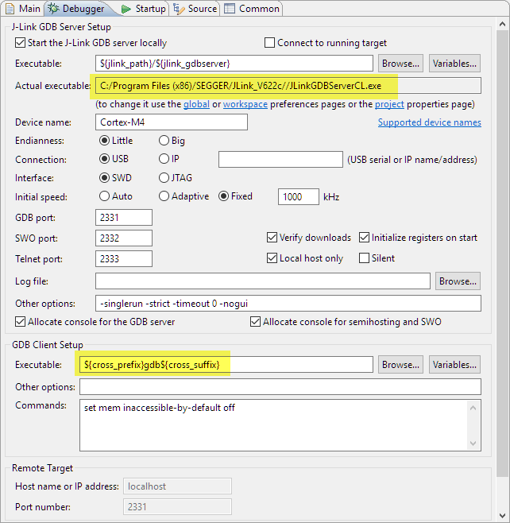510x523 pixels.
Task: Click the GDB client Executable field
Action: (x=226, y=365)
